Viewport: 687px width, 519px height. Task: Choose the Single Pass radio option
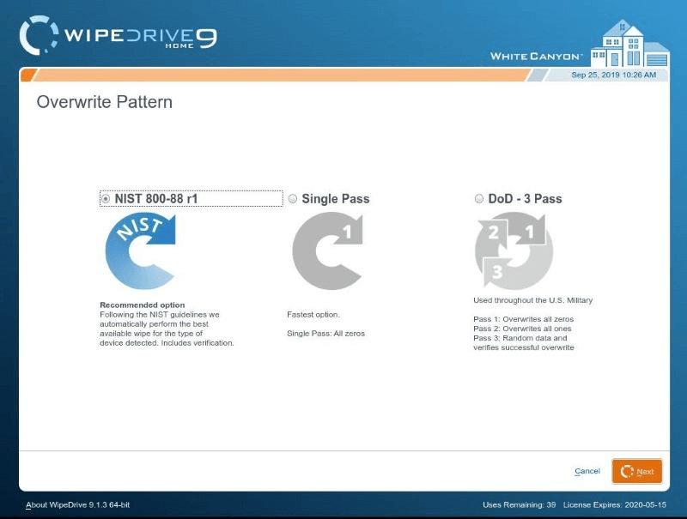point(293,199)
